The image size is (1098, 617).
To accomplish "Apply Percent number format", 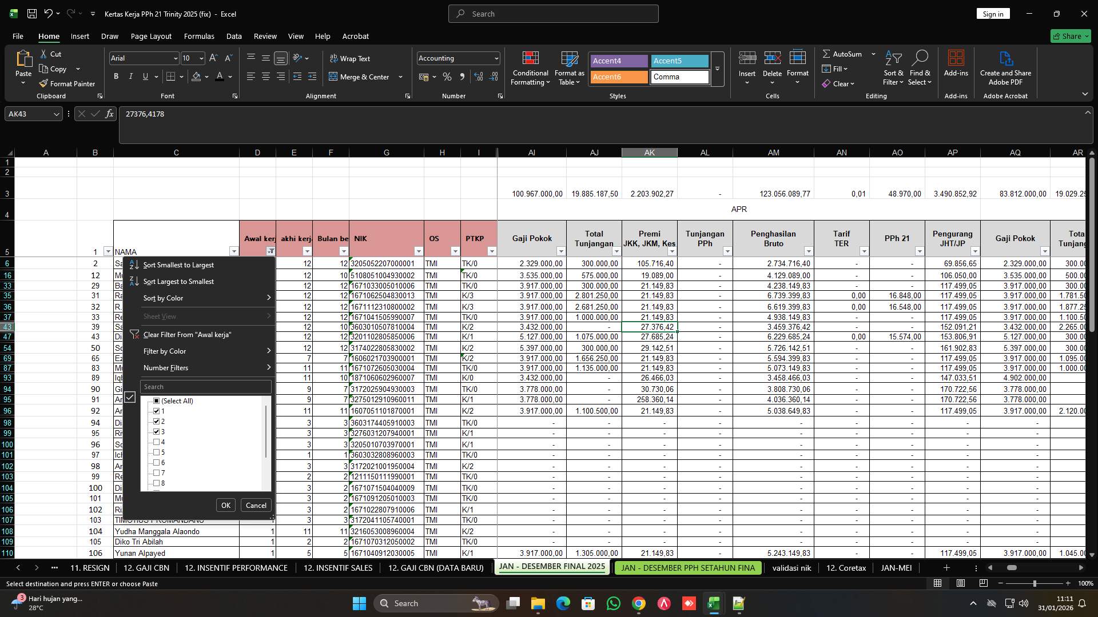I will [x=447, y=77].
